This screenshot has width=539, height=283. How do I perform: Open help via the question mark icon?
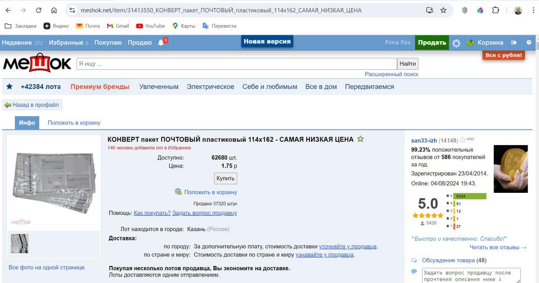pyautogui.click(x=529, y=43)
